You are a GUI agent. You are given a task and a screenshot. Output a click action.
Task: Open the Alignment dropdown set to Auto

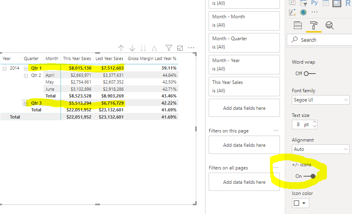321,149
